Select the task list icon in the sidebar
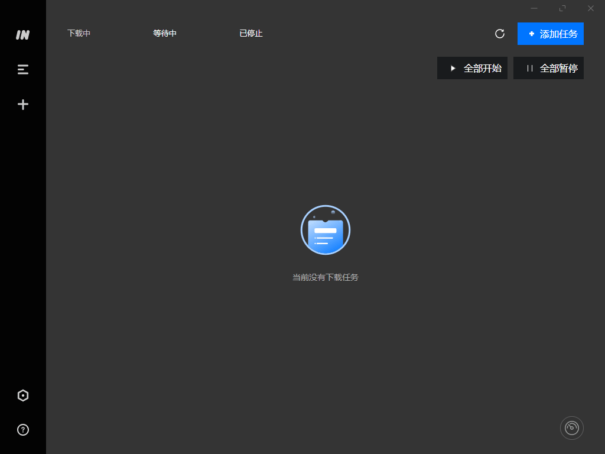605x454 pixels. (22, 69)
